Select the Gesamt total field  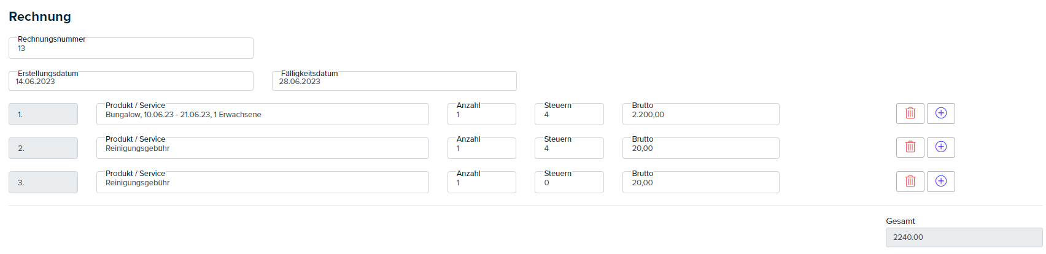(x=964, y=237)
